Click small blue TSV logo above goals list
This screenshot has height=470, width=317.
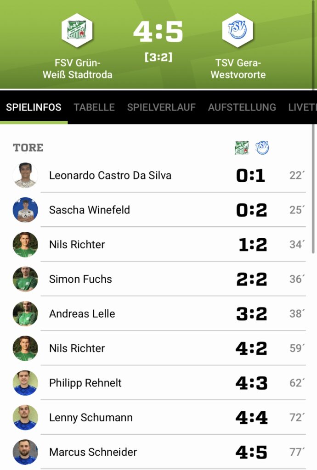(x=262, y=147)
